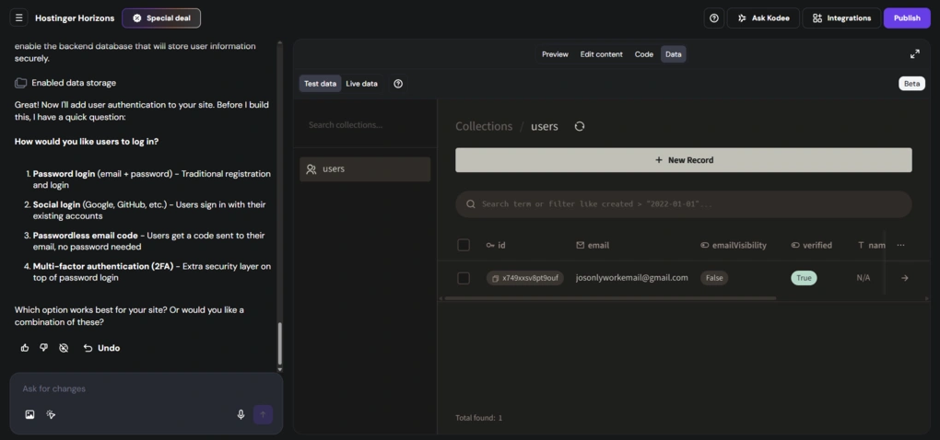Attach an image to the prompt
Image resolution: width=940 pixels, height=440 pixels.
click(x=29, y=414)
